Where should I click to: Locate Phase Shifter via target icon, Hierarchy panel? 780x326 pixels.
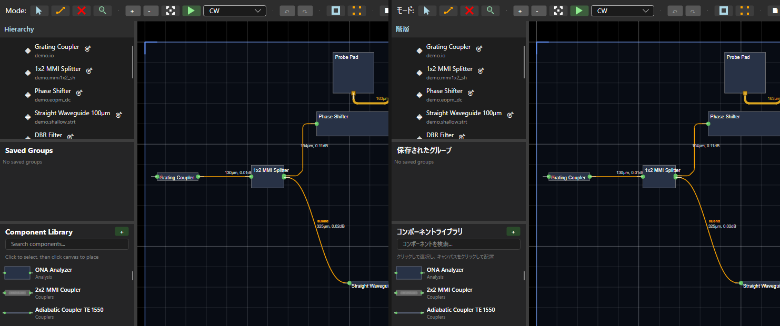[79, 93]
